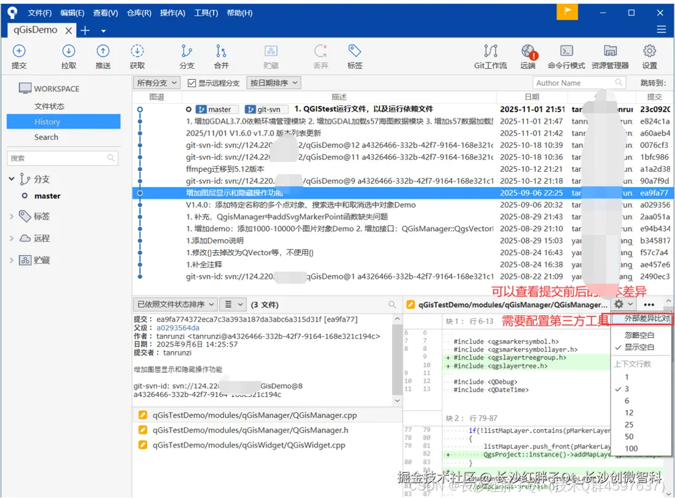675x498 pixels.
Task: Click the orange flag notification icon
Action: 567,12
